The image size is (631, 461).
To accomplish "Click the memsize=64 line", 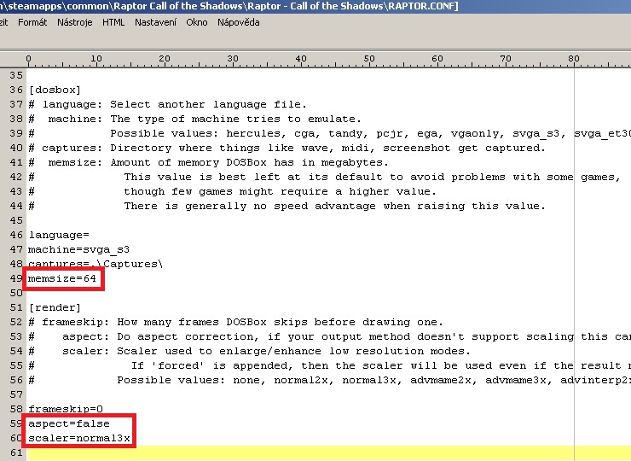I will click(62, 278).
